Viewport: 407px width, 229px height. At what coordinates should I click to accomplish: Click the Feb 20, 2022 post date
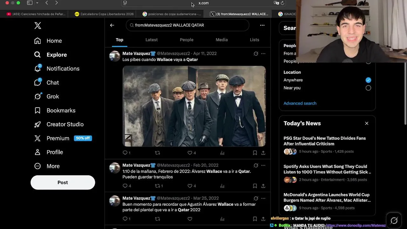[x=206, y=165]
